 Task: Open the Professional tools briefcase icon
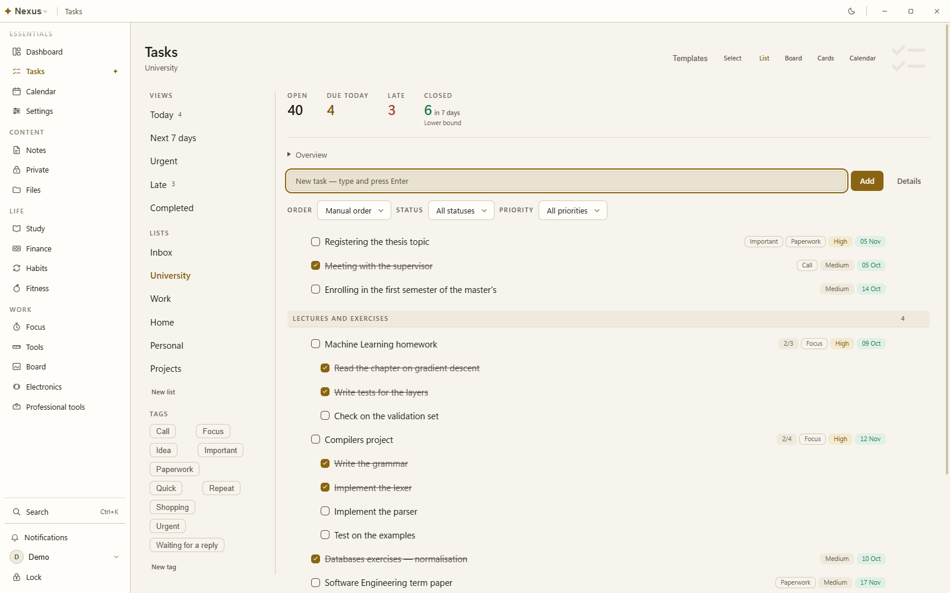tap(17, 407)
